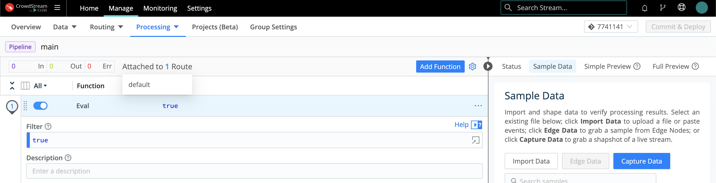
Task: Click the Add Function button
Action: [440, 67]
